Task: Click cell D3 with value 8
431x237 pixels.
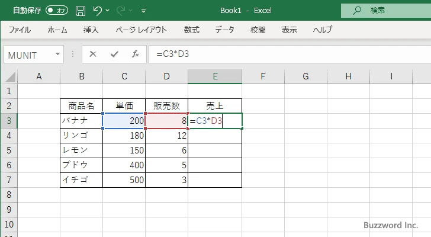Action: [x=166, y=121]
